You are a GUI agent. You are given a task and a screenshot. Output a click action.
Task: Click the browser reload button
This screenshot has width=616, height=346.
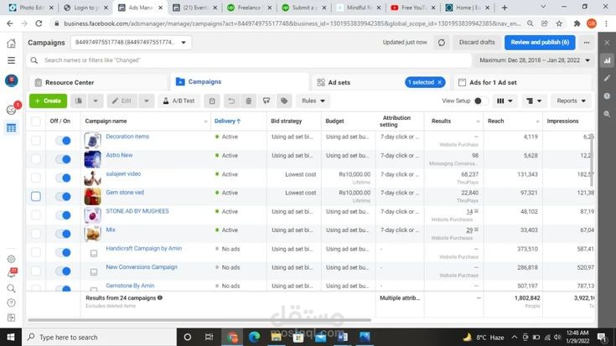tap(39, 23)
